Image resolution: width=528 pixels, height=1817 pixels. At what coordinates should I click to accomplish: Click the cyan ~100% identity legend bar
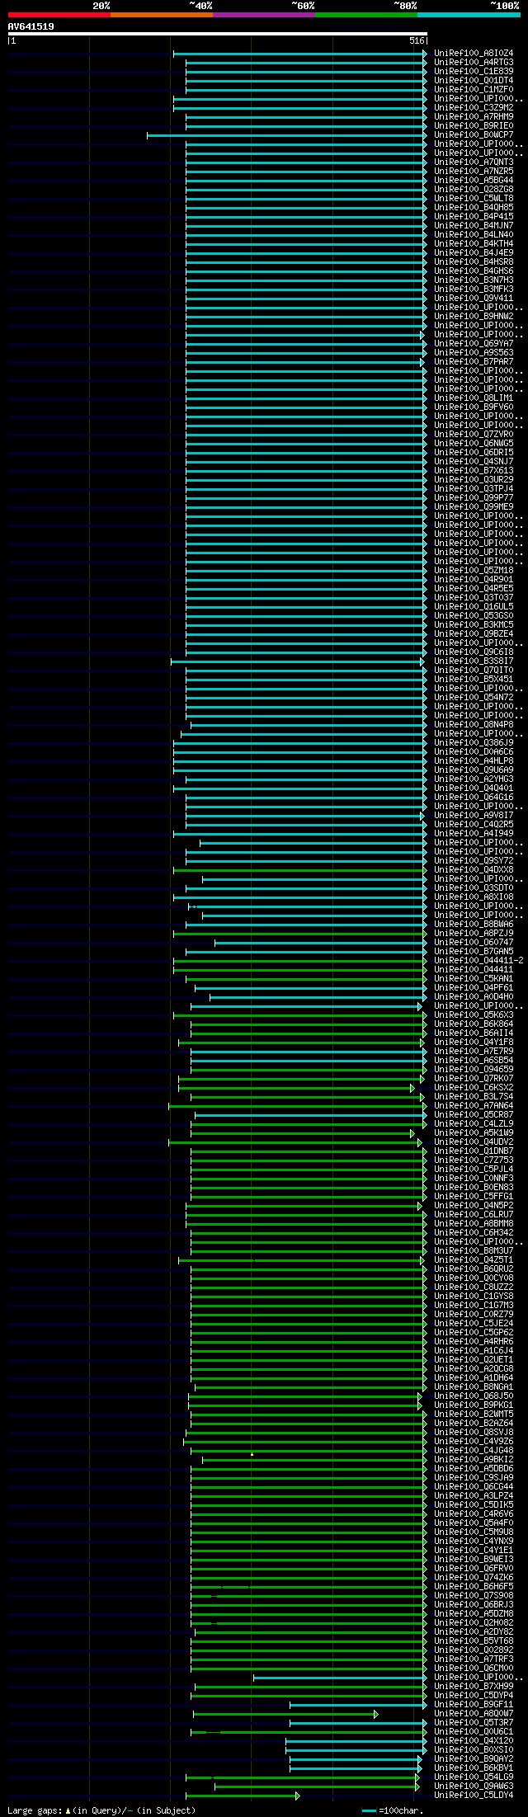point(469,15)
